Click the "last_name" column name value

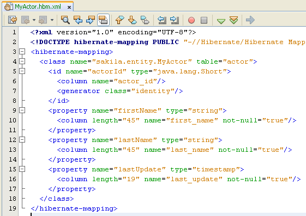(190, 150)
